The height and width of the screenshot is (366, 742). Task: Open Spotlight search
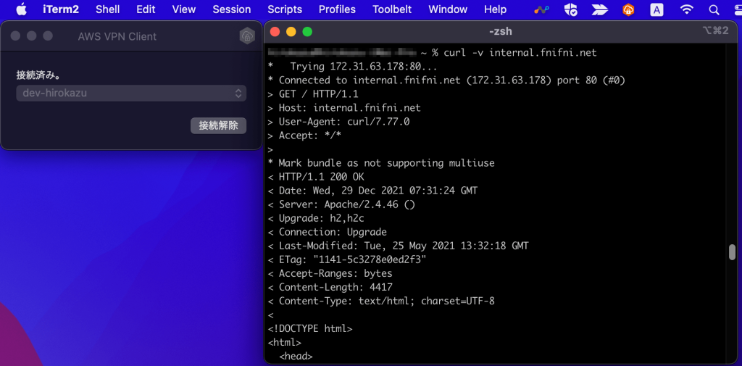coord(714,9)
